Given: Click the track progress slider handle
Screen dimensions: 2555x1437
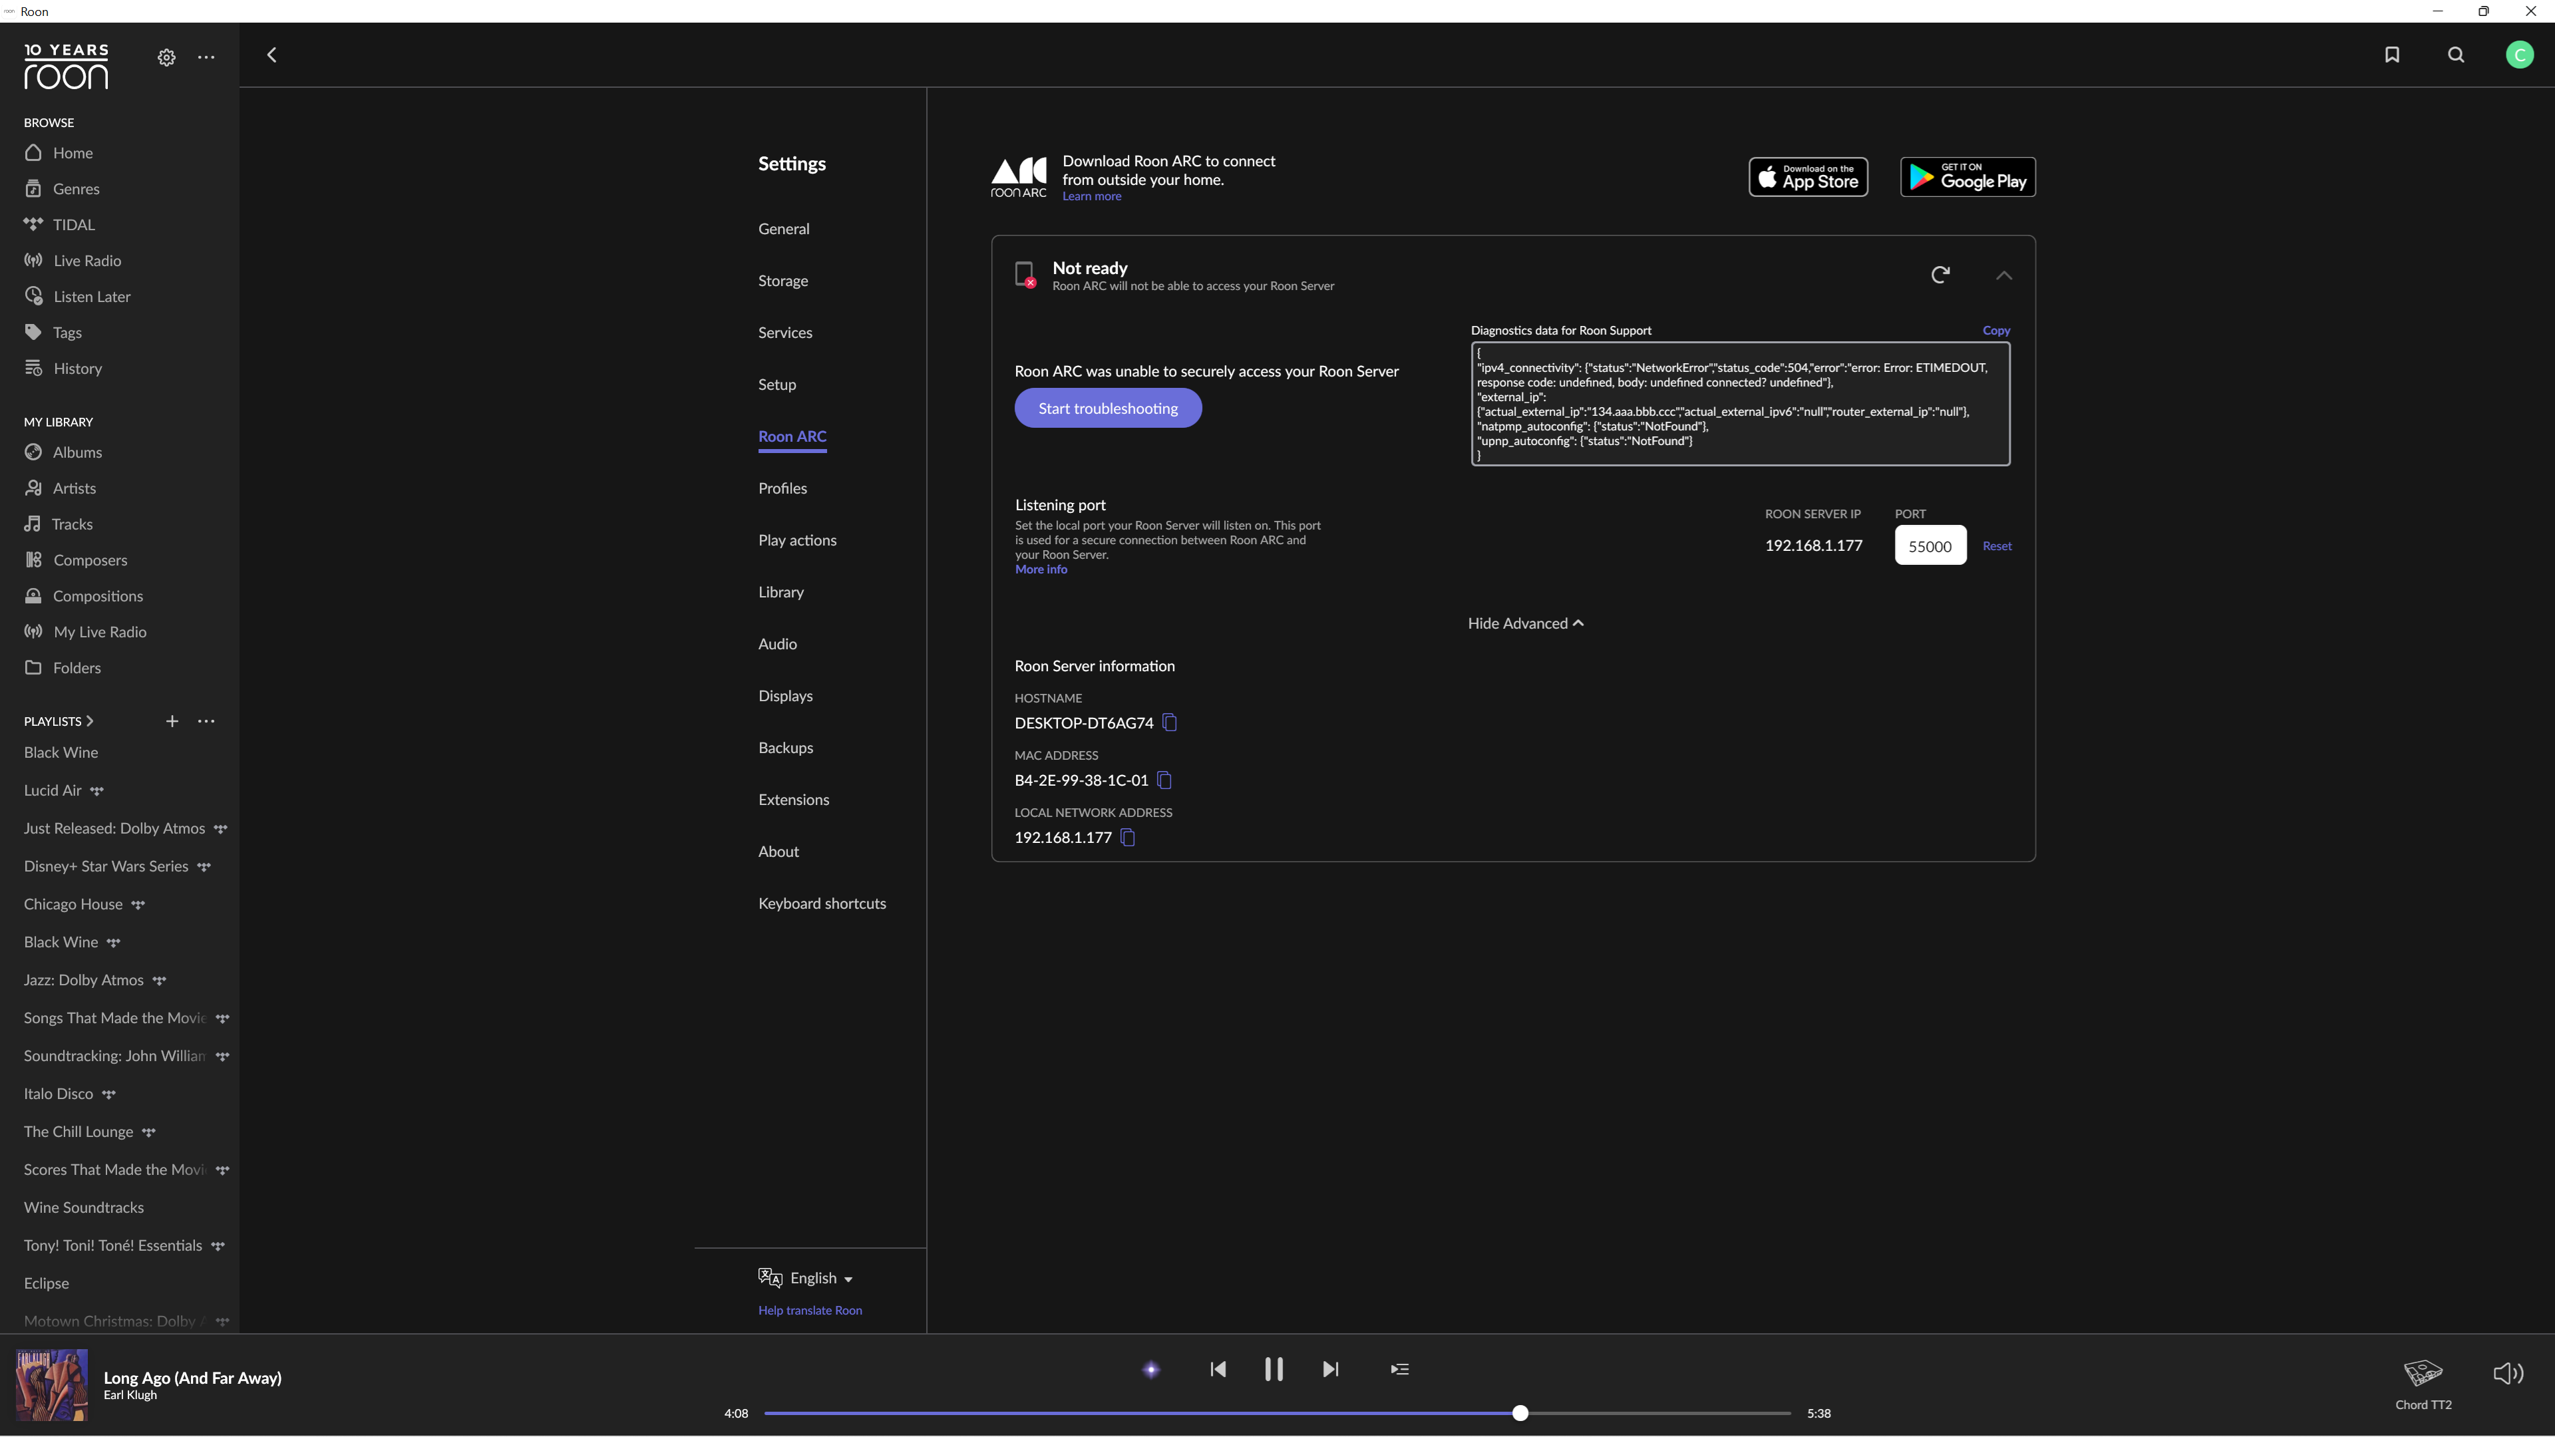Looking at the screenshot, I should (1520, 1413).
